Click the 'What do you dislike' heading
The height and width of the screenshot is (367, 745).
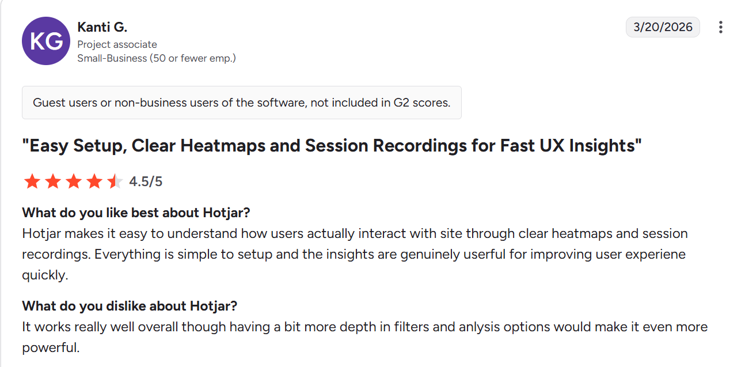point(129,306)
